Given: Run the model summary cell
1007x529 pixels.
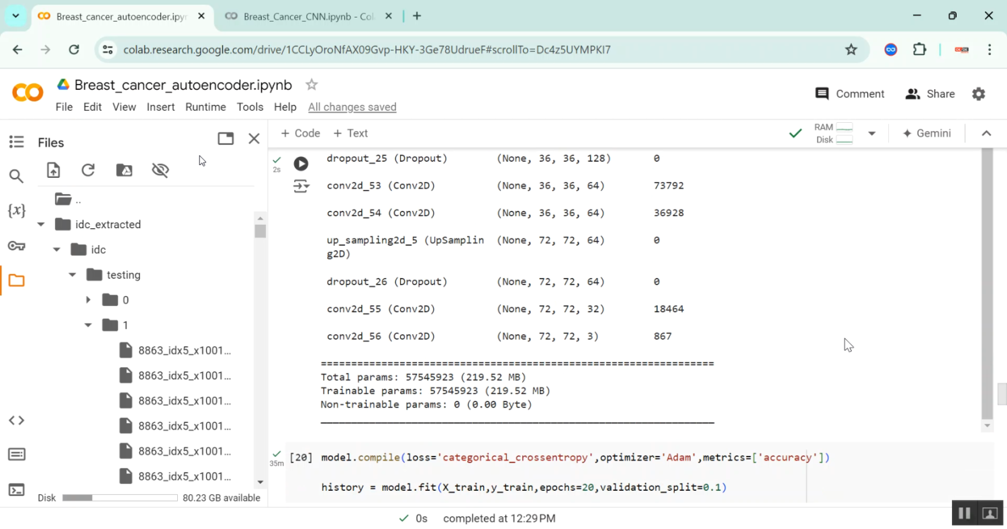Looking at the screenshot, I should (x=301, y=164).
